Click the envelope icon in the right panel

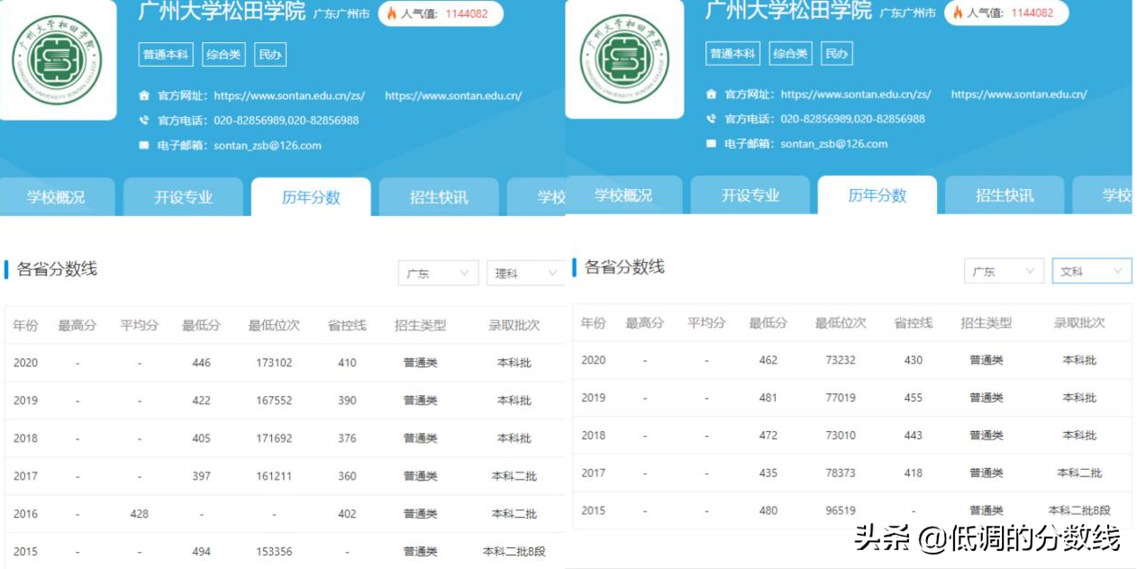pos(712,143)
